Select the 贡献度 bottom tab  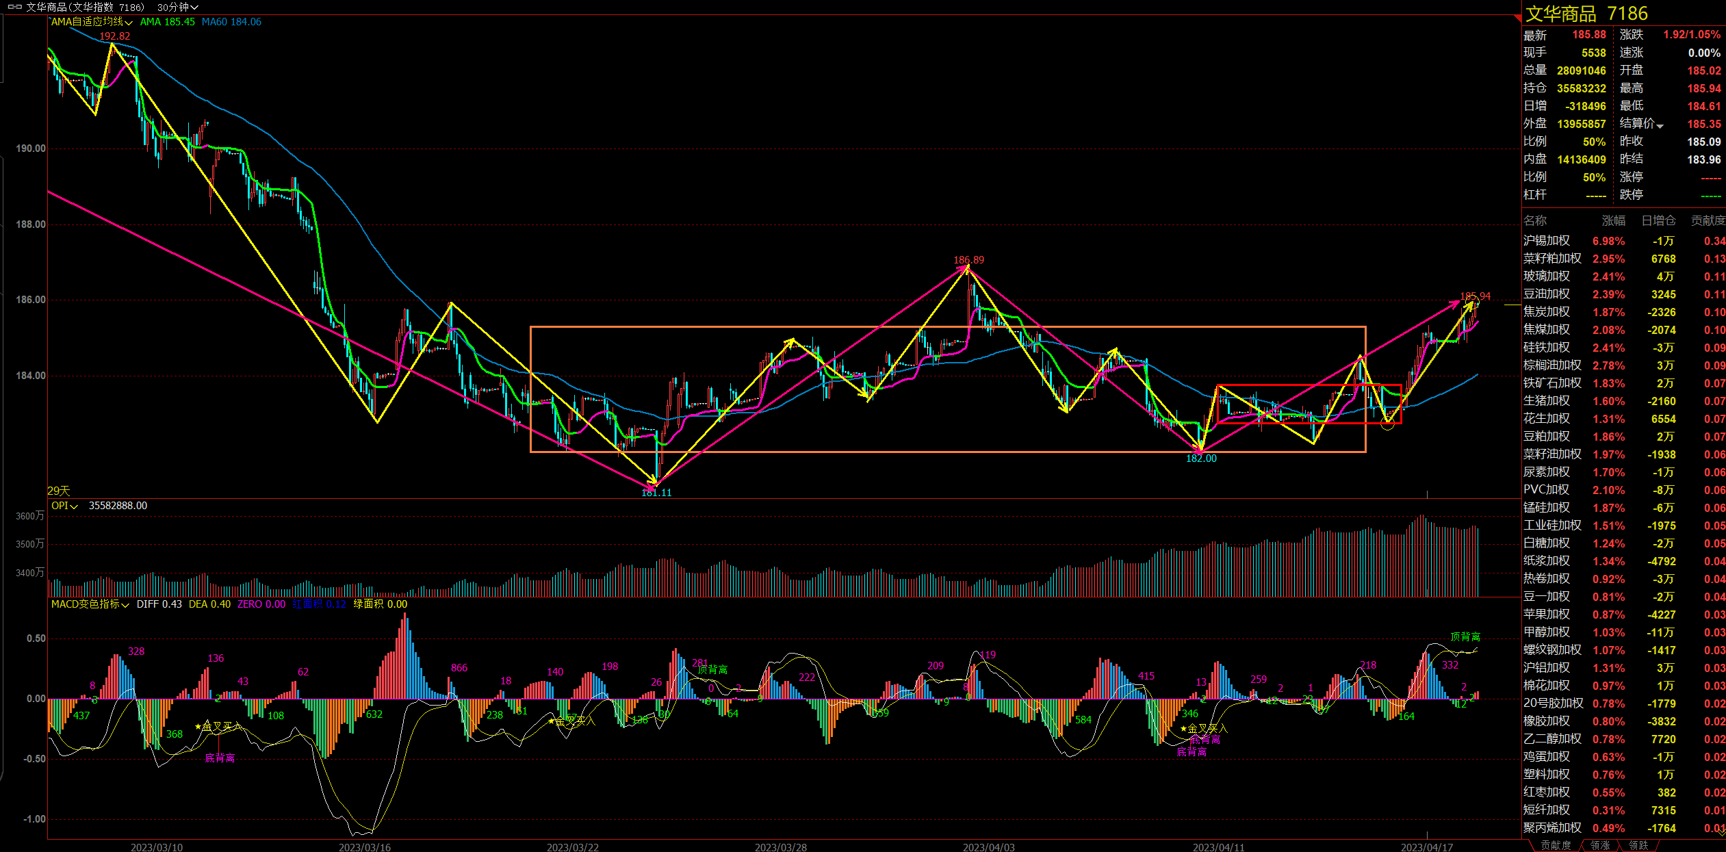tap(1556, 845)
